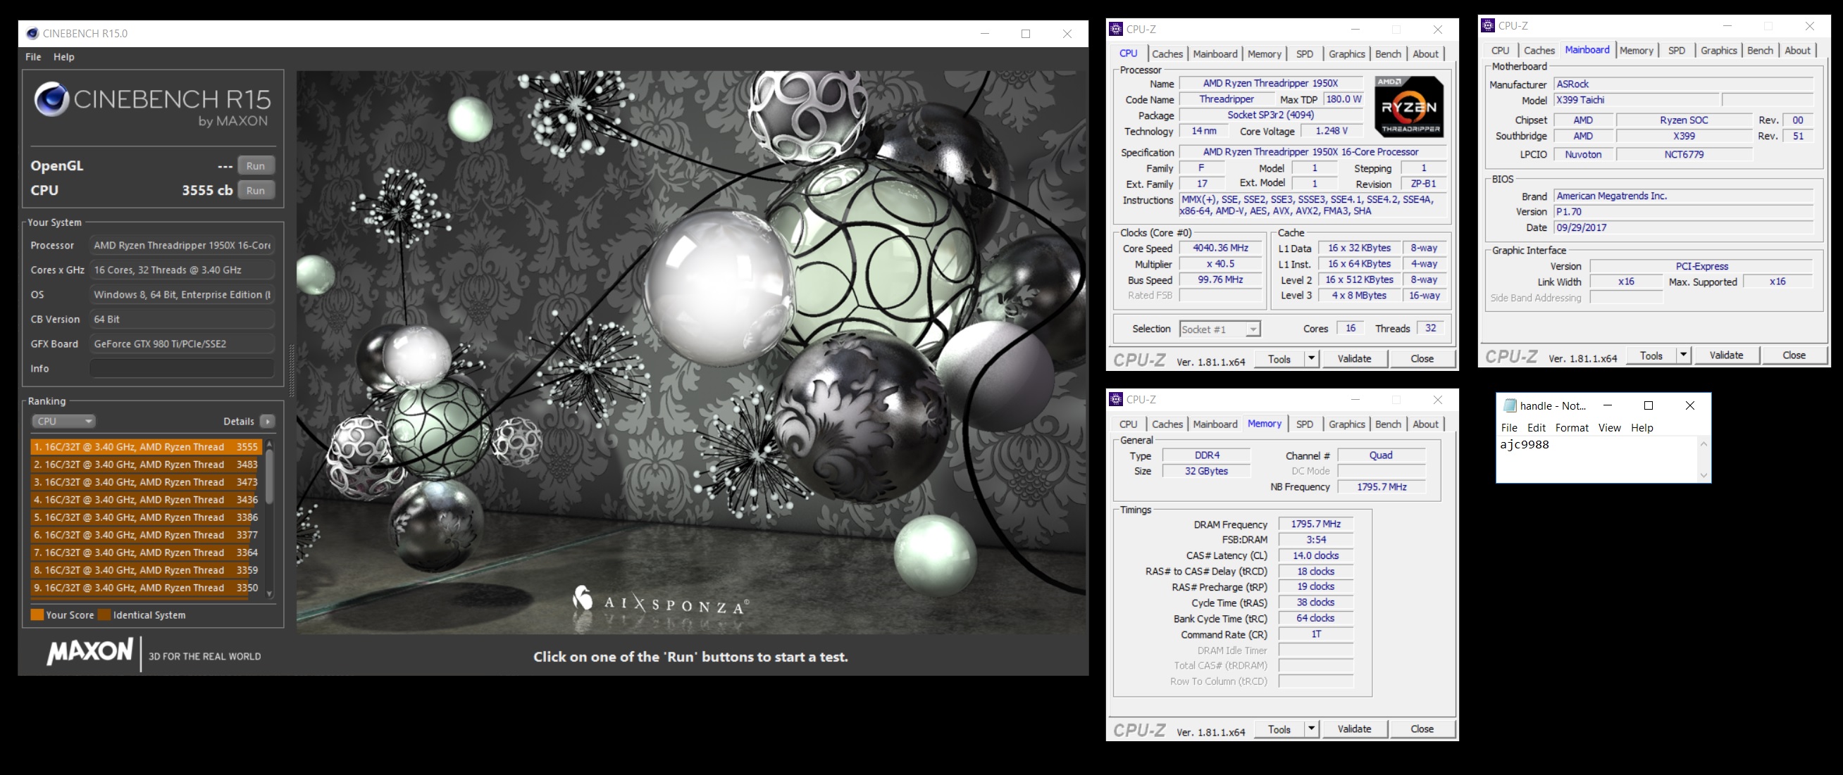Run the OpenGL benchmark
The height and width of the screenshot is (775, 1843).
pyautogui.click(x=256, y=166)
